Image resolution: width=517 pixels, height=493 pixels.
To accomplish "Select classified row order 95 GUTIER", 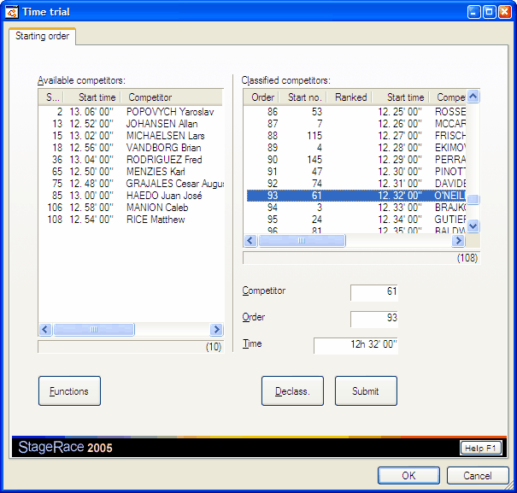I will point(356,220).
